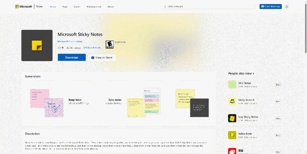Click the EVERYONE rating label
Image resolution: width=307 pixels, height=154 pixels.
click(x=120, y=42)
